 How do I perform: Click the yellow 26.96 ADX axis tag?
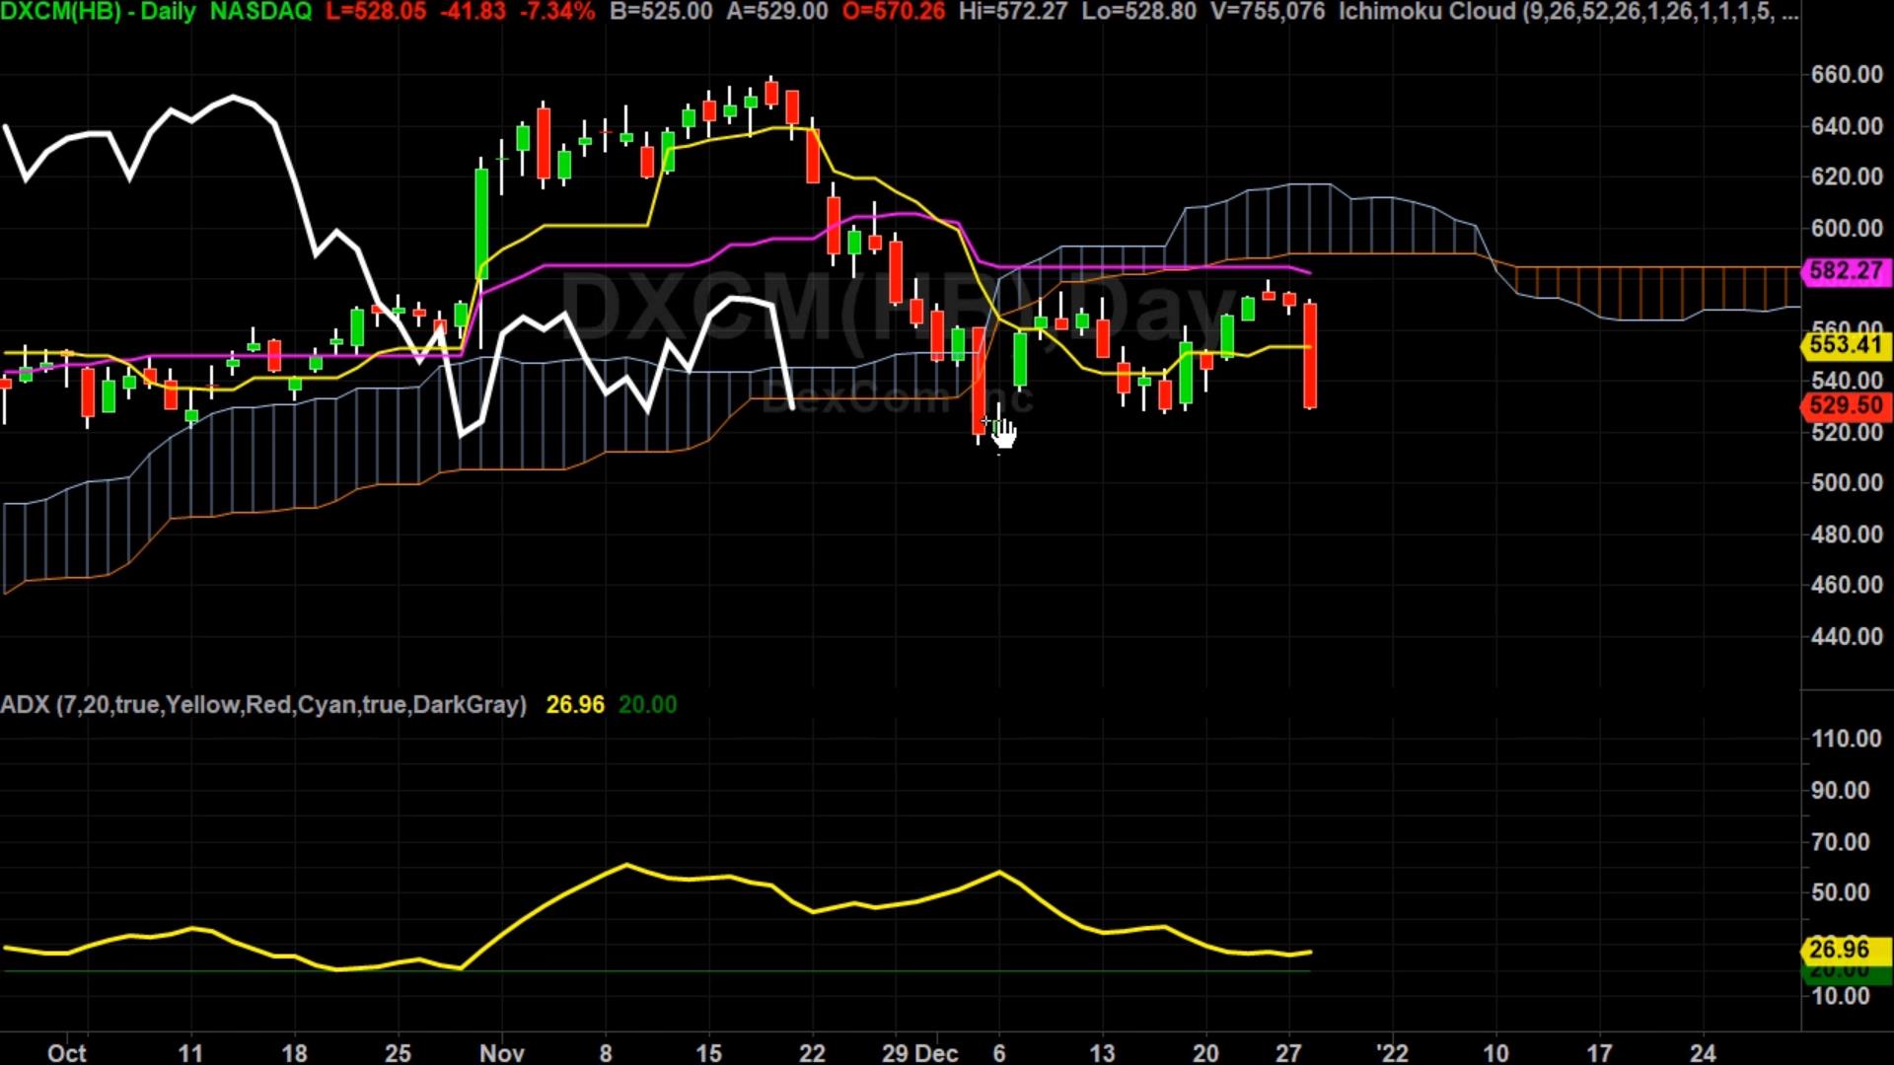(x=1847, y=949)
